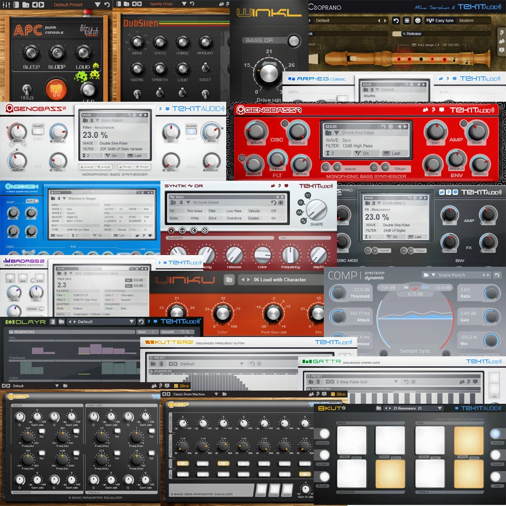The image size is (506, 506).
Task: Go to next preset in CSoprano Default bar
Action: [x=385, y=20]
